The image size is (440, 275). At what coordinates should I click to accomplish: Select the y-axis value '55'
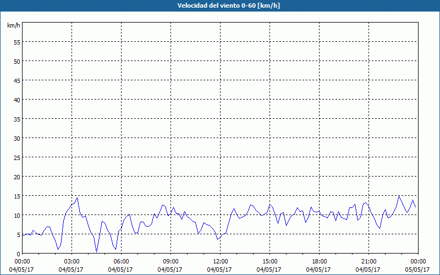tap(17, 42)
